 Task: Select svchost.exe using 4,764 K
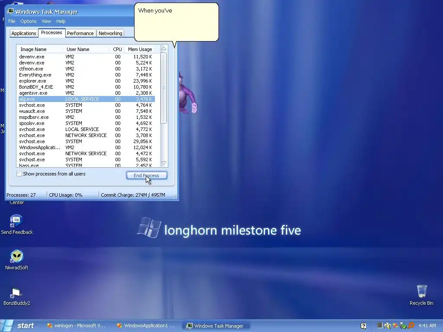pyautogui.click(x=87, y=105)
